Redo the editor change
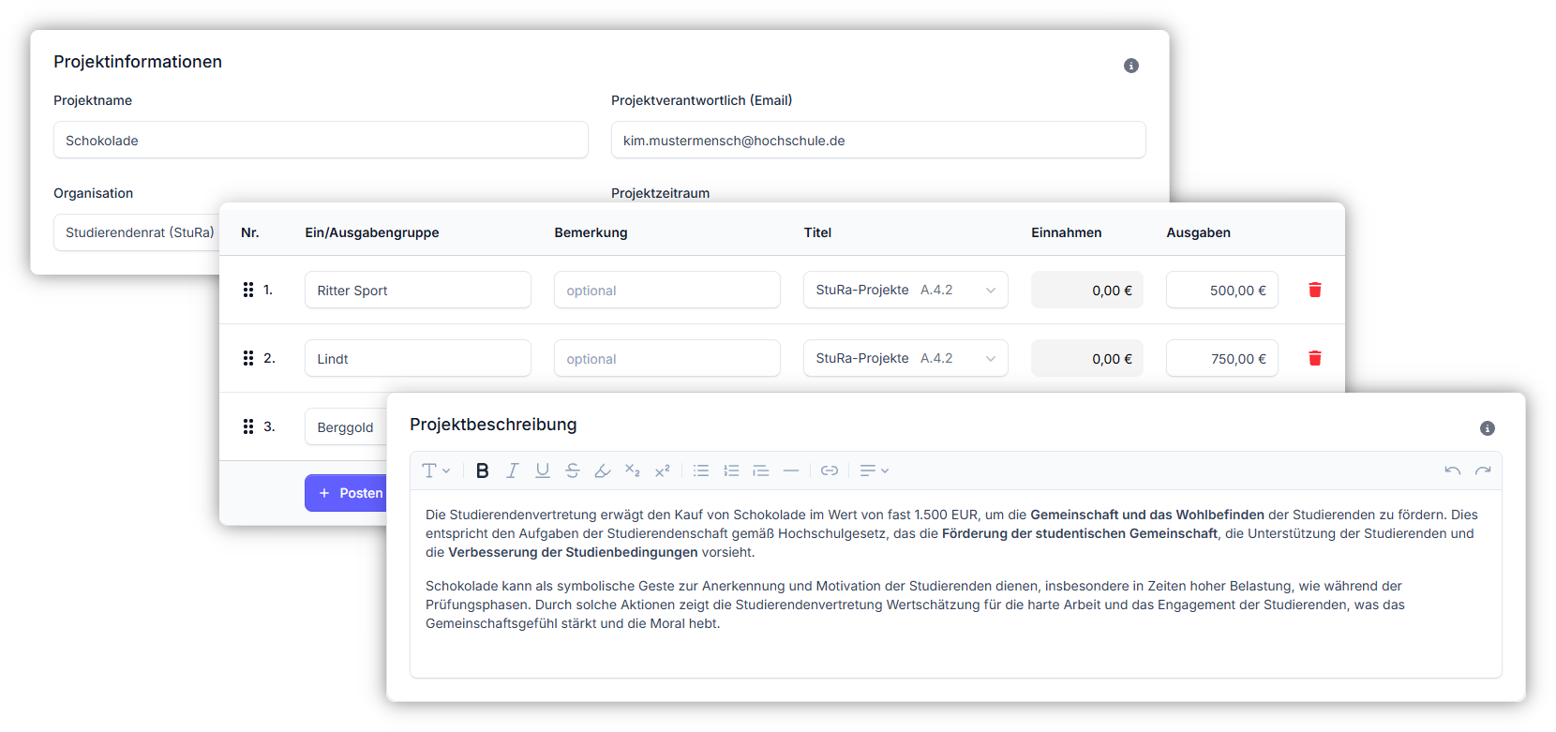 (x=1482, y=471)
